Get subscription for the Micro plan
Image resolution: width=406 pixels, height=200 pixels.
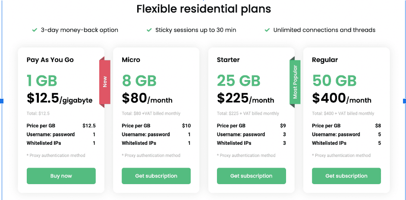pos(156,176)
